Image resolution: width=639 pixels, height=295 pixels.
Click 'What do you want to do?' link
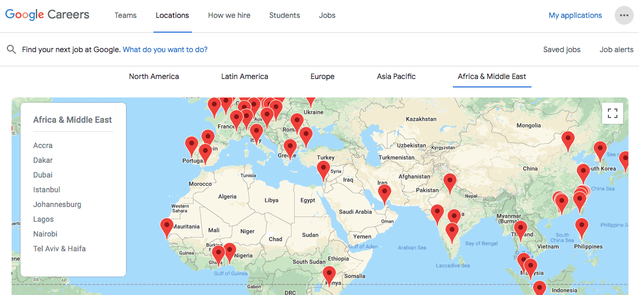[x=165, y=50]
